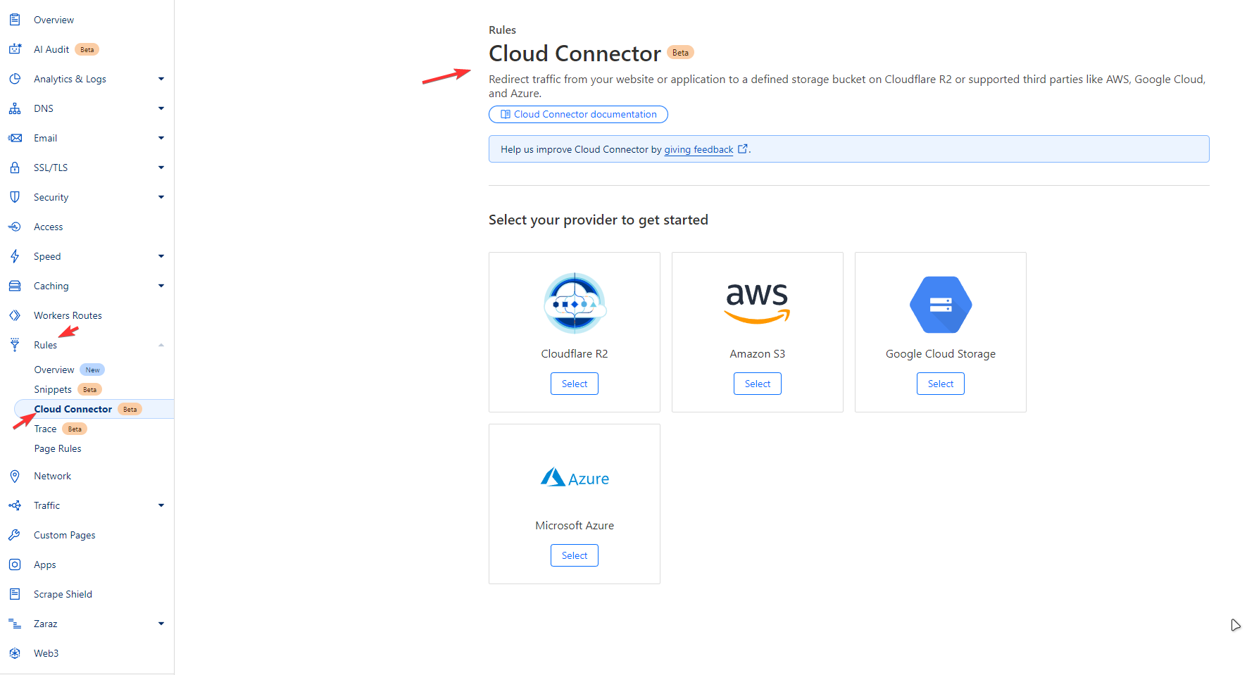Expand the Analytics & Logs dropdown arrow
The image size is (1247, 675).
[161, 79]
